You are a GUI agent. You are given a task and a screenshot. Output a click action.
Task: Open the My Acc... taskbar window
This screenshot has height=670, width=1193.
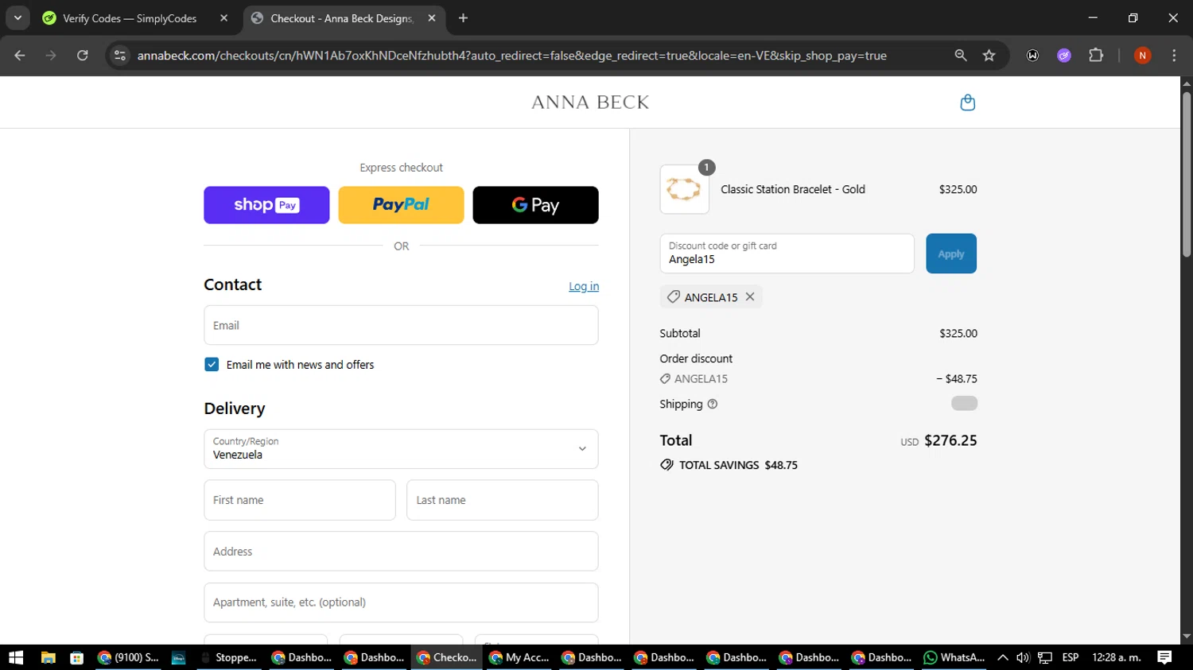coord(519,657)
